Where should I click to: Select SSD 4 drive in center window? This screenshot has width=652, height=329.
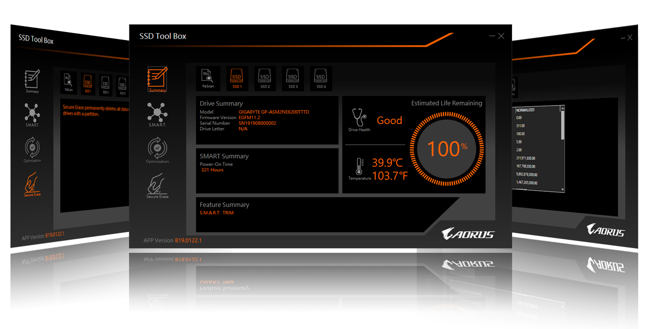pyautogui.click(x=321, y=78)
